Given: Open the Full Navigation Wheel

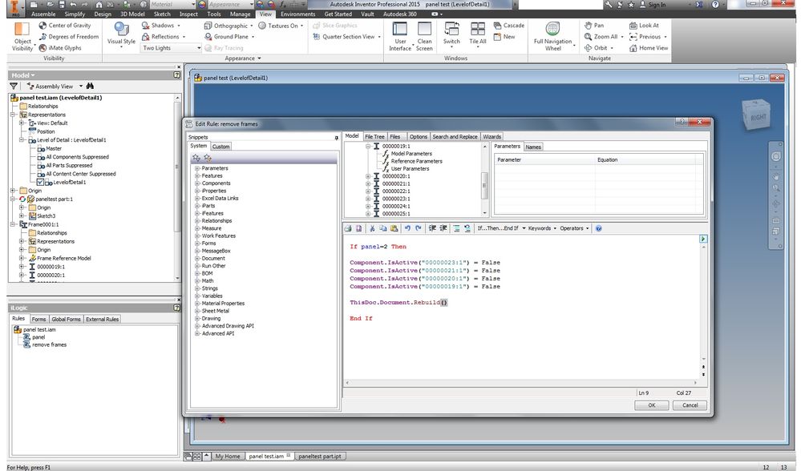Looking at the screenshot, I should point(552,36).
